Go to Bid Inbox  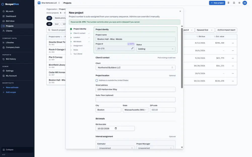point(17,21)
